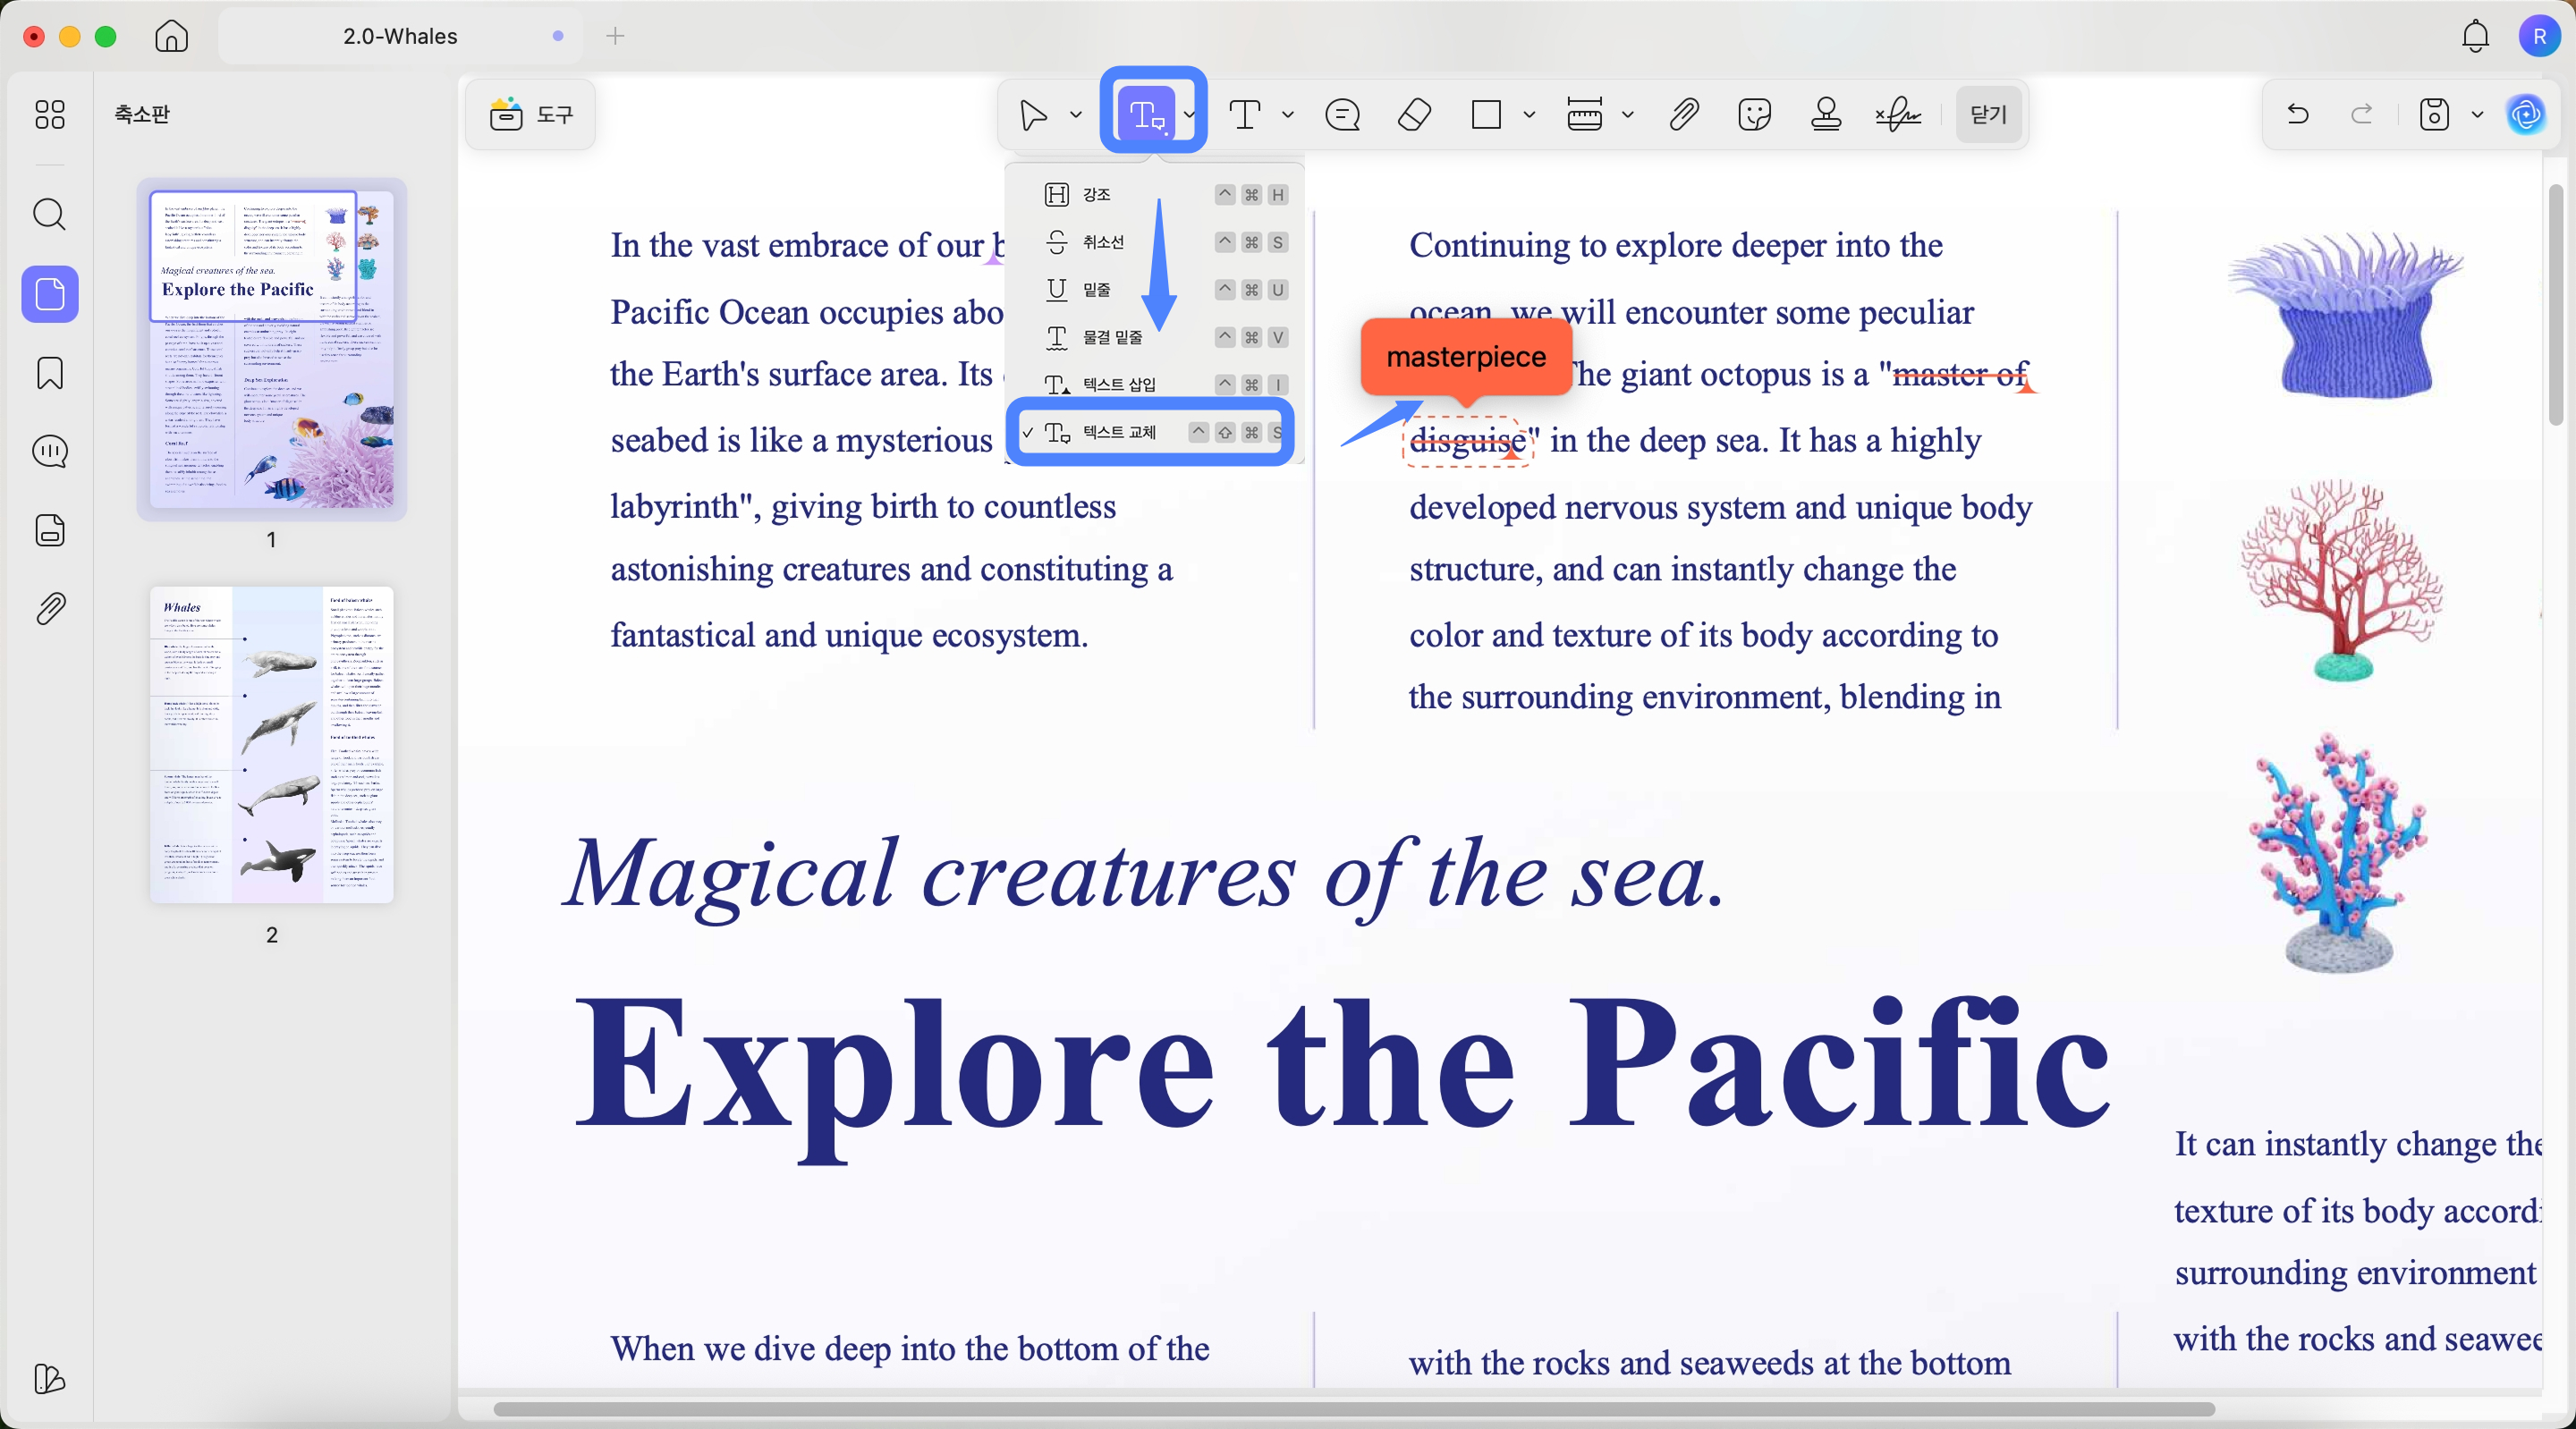Select the page thumbnails sidebar icon
The width and height of the screenshot is (2576, 1429).
pyautogui.click(x=50, y=294)
